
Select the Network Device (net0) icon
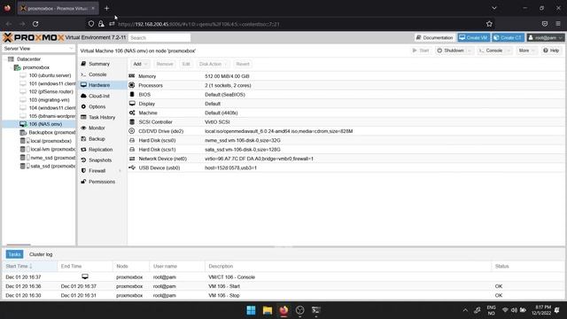click(x=132, y=159)
